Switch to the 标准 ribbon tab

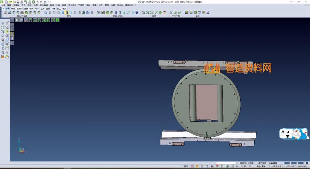tap(7, 8)
